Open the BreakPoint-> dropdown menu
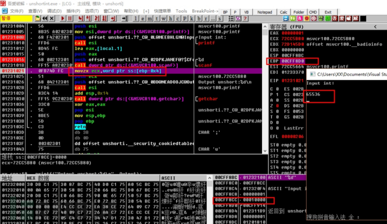 pyautogui.click(x=205, y=11)
